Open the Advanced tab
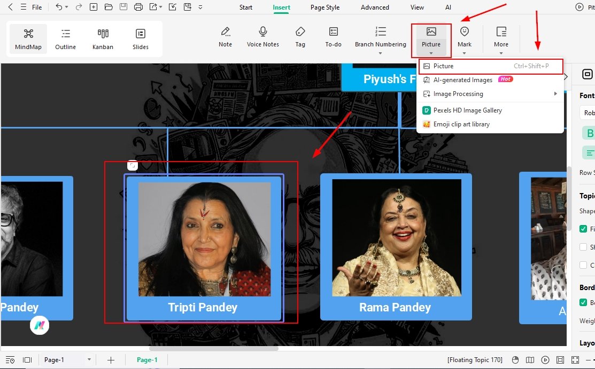The height and width of the screenshot is (369, 595). [x=375, y=7]
